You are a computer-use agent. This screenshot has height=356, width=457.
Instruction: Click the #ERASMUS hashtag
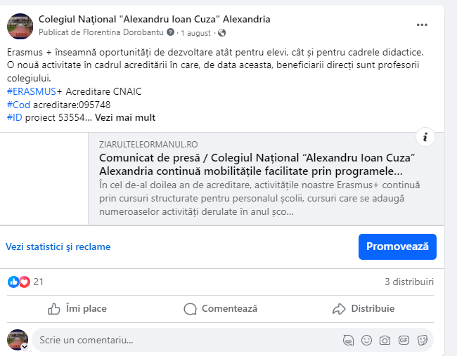click(x=32, y=91)
